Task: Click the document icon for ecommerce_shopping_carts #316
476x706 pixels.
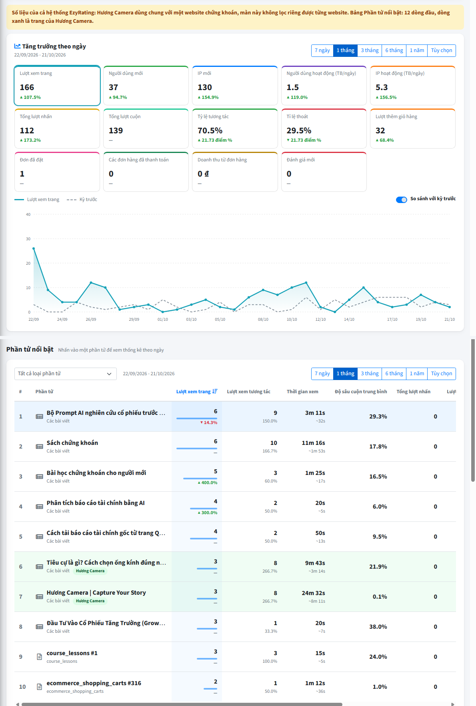Action: (x=39, y=687)
